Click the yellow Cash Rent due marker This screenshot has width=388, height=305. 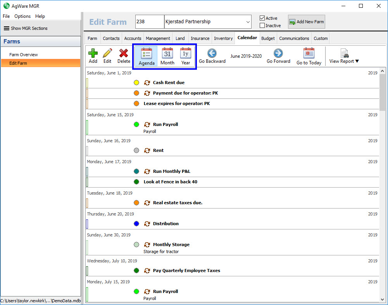coord(136,83)
